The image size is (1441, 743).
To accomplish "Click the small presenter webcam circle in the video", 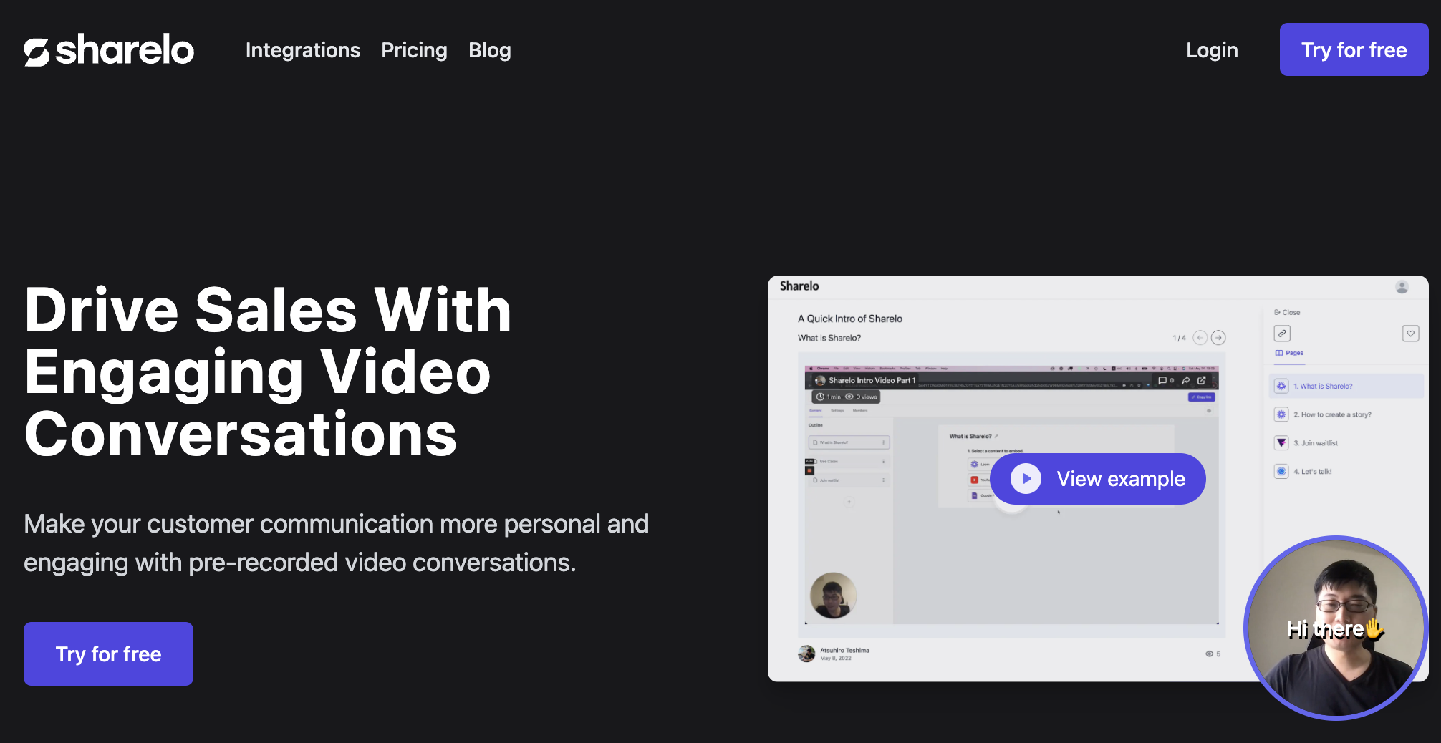I will point(833,596).
